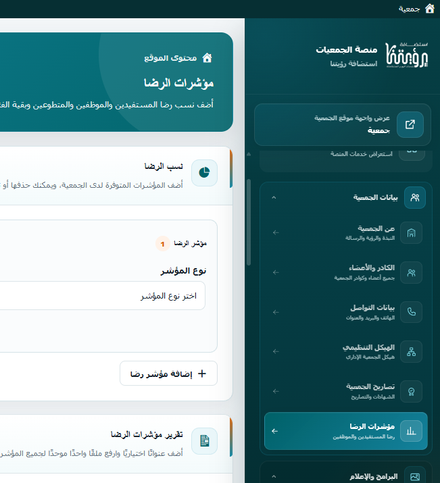Click arrow next to الكادر والأعضاء
This screenshot has width=440, height=483.
click(x=276, y=273)
